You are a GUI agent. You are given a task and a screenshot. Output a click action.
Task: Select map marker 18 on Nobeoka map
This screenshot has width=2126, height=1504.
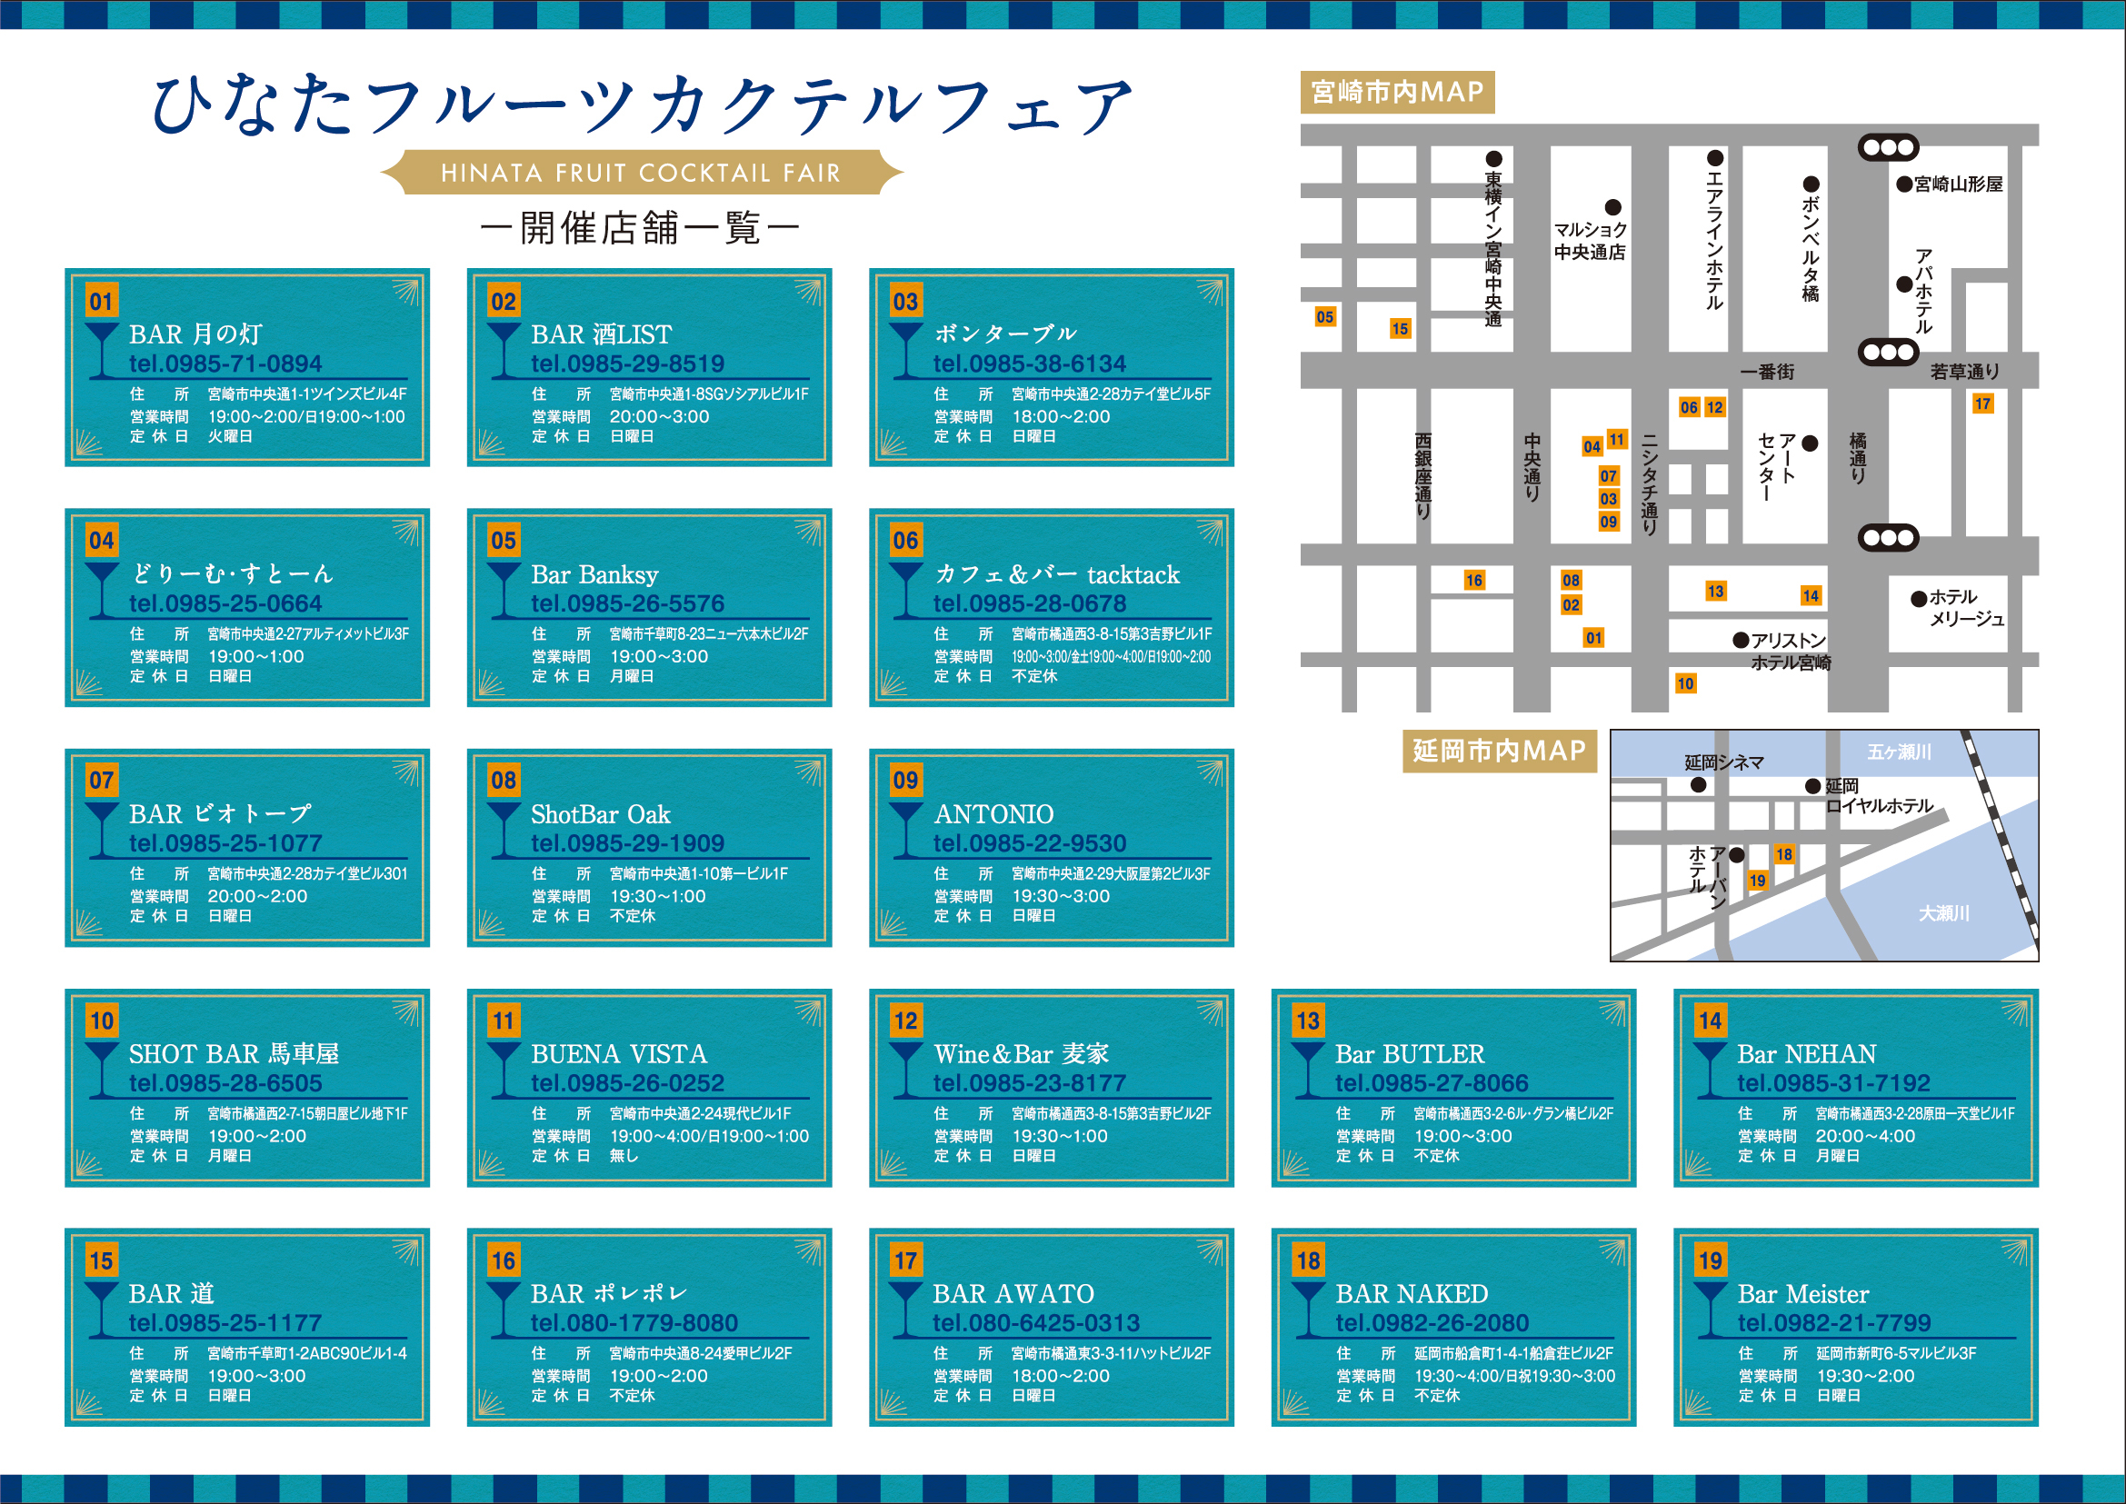coord(1784,854)
